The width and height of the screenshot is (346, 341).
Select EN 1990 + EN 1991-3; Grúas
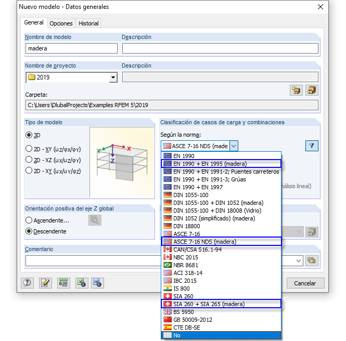pyautogui.click(x=221, y=179)
